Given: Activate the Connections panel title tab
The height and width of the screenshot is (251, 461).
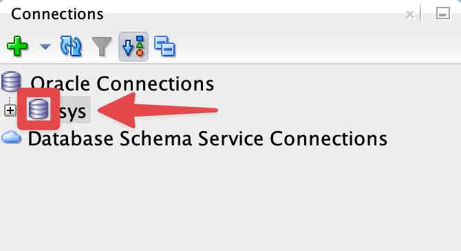Looking at the screenshot, I should coord(57,14).
